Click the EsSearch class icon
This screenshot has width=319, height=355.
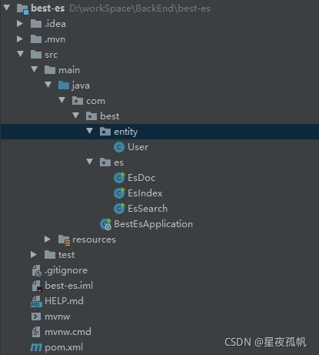[x=119, y=209]
